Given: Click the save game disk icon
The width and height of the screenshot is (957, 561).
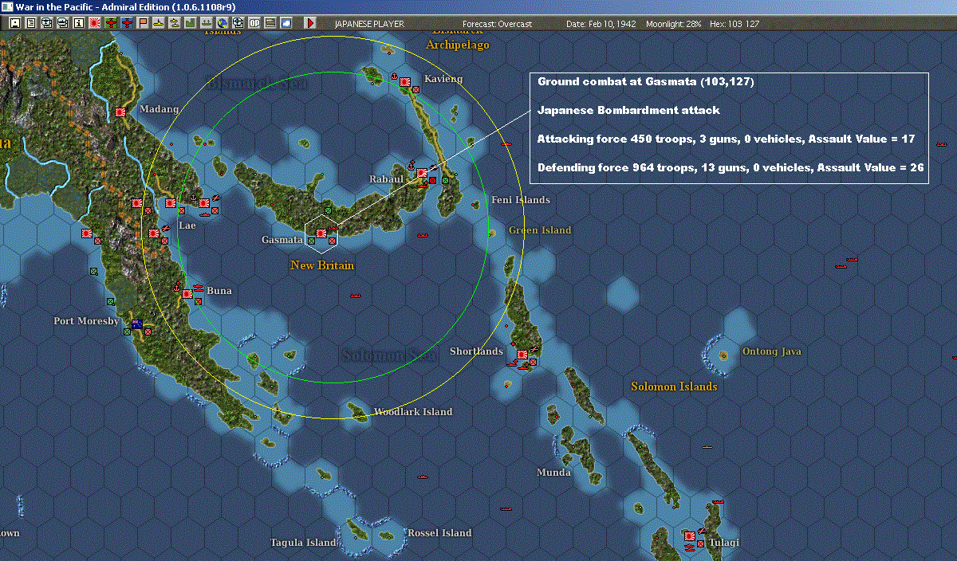Looking at the screenshot, I should [15, 24].
